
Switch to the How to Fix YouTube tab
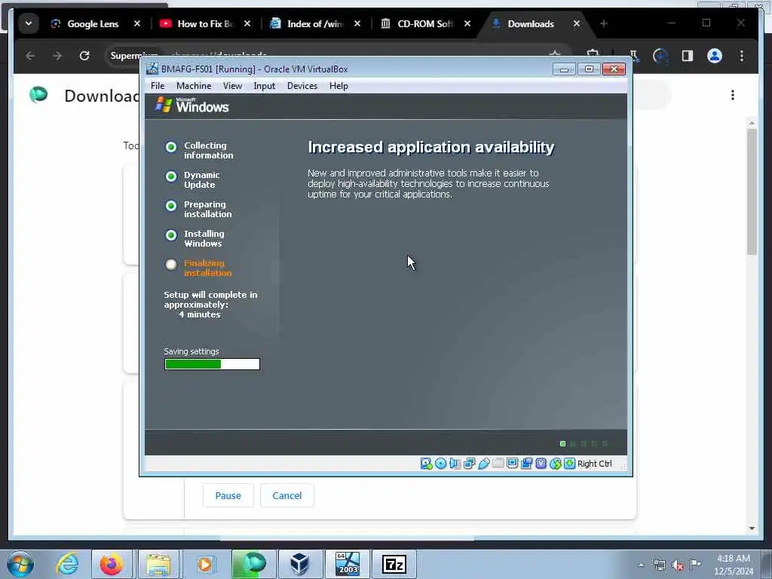(204, 23)
